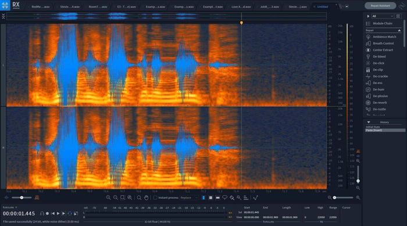Toggle loop playback
This screenshot has width=407, height=226.
pyautogui.click(x=70, y=214)
